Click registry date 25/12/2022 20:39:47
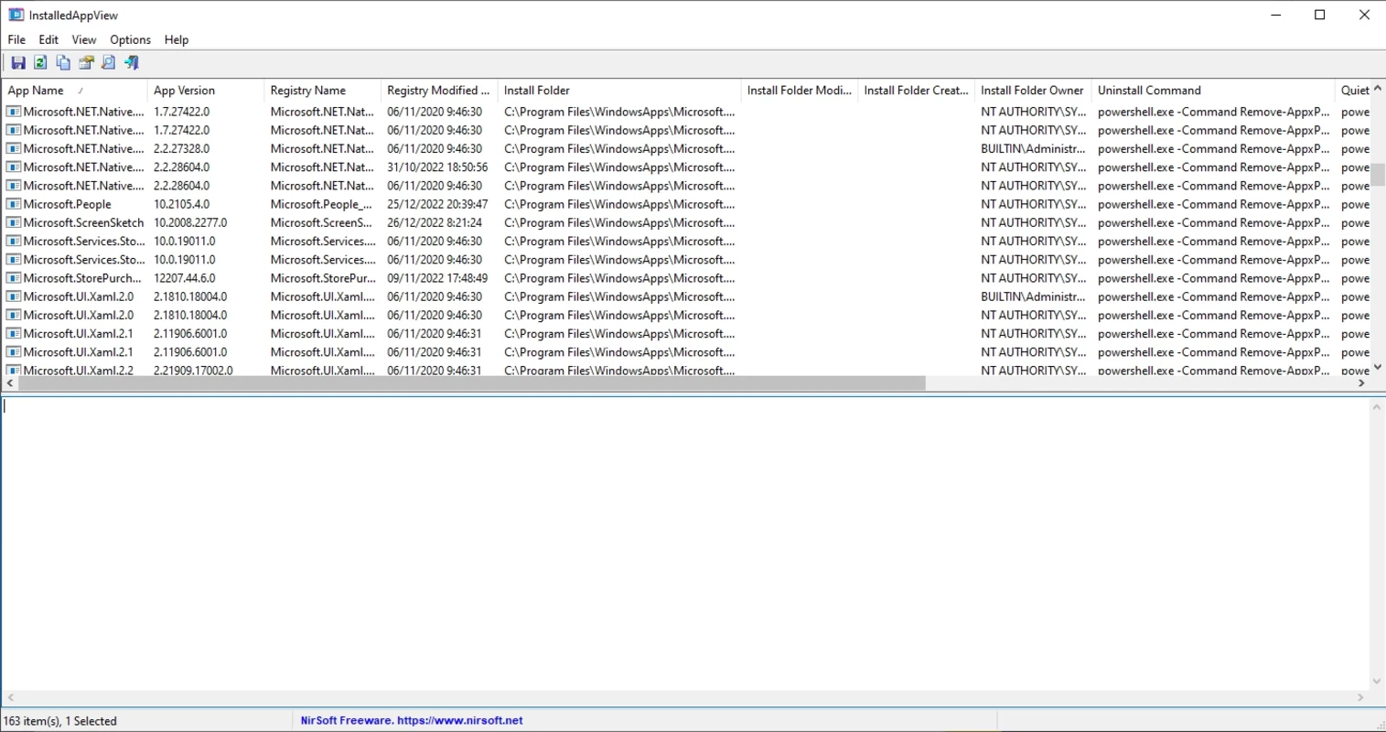Image resolution: width=1386 pixels, height=732 pixels. click(x=437, y=204)
